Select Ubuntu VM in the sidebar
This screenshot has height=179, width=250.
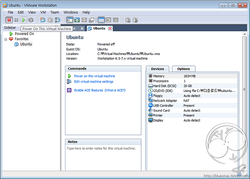(26, 44)
